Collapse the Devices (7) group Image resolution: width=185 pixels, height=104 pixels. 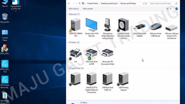pyautogui.click(x=68, y=14)
